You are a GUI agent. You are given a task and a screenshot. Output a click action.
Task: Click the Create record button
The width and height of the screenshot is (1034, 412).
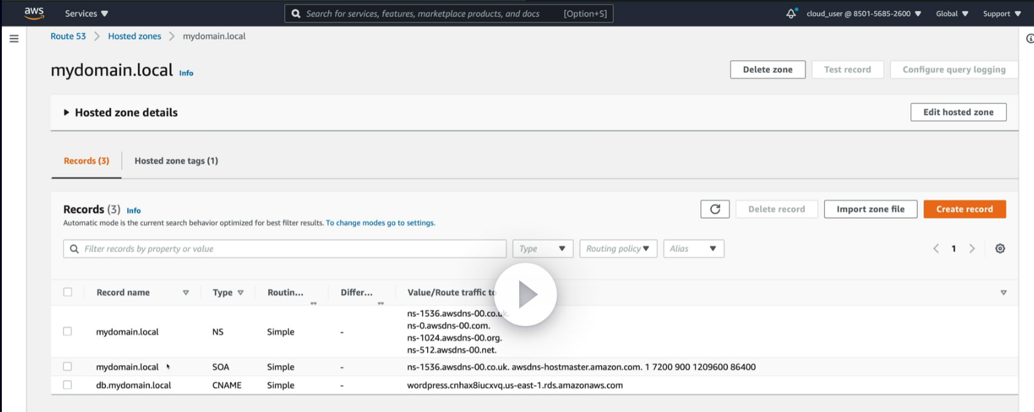click(964, 209)
